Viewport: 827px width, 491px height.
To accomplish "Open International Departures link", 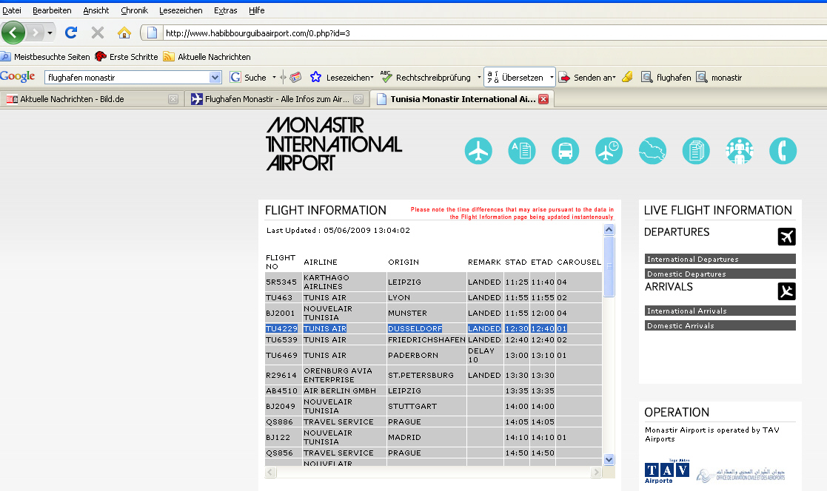I will click(720, 260).
